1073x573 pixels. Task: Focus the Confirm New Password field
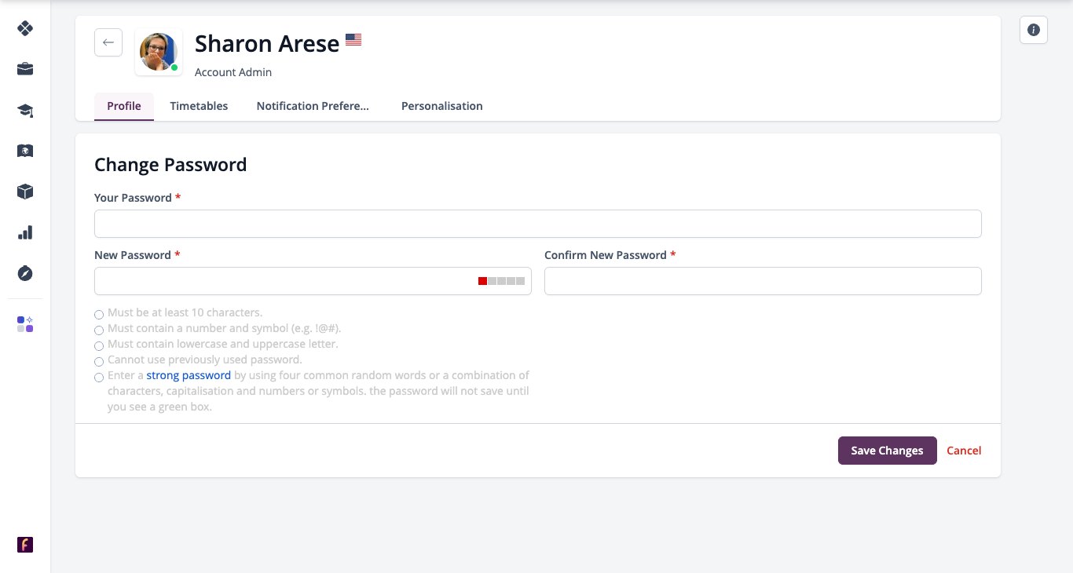coord(763,281)
